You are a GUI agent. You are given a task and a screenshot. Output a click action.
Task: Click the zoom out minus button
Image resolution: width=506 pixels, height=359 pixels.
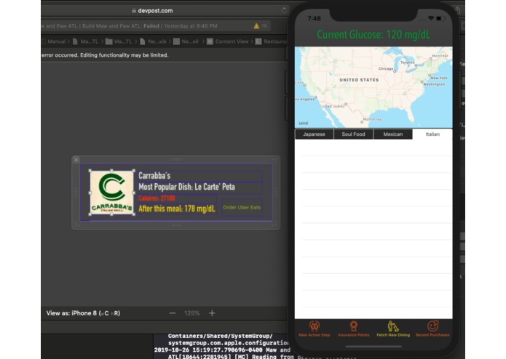point(173,313)
